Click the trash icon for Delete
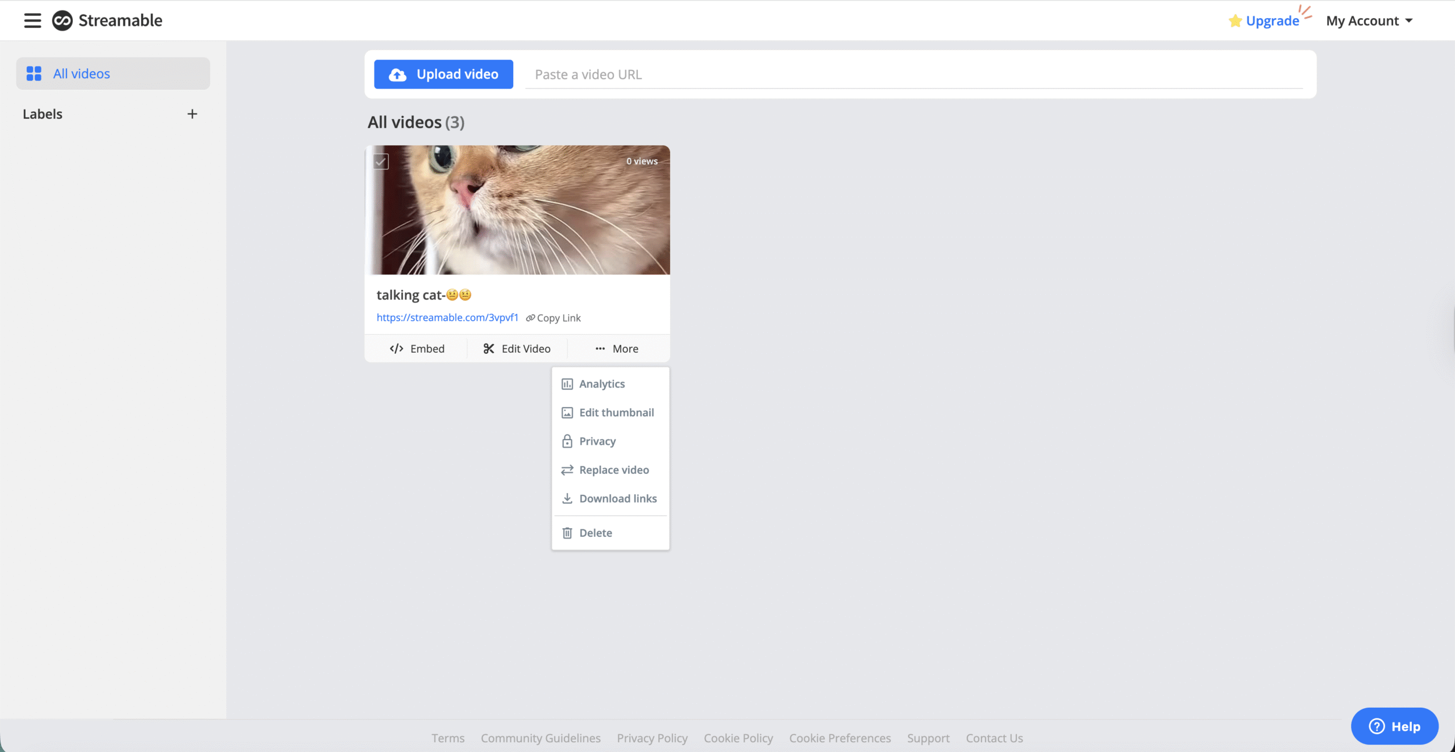Viewport: 1455px width, 752px height. (567, 533)
